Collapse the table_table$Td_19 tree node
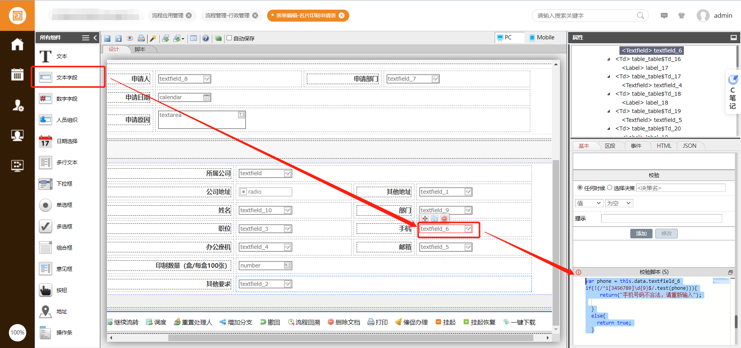Image resolution: width=741 pixels, height=348 pixels. tap(609, 111)
